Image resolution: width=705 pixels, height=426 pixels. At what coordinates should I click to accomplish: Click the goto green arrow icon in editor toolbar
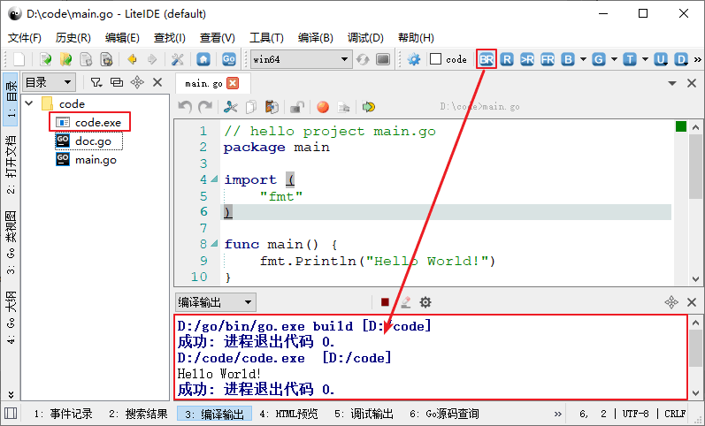click(x=369, y=107)
